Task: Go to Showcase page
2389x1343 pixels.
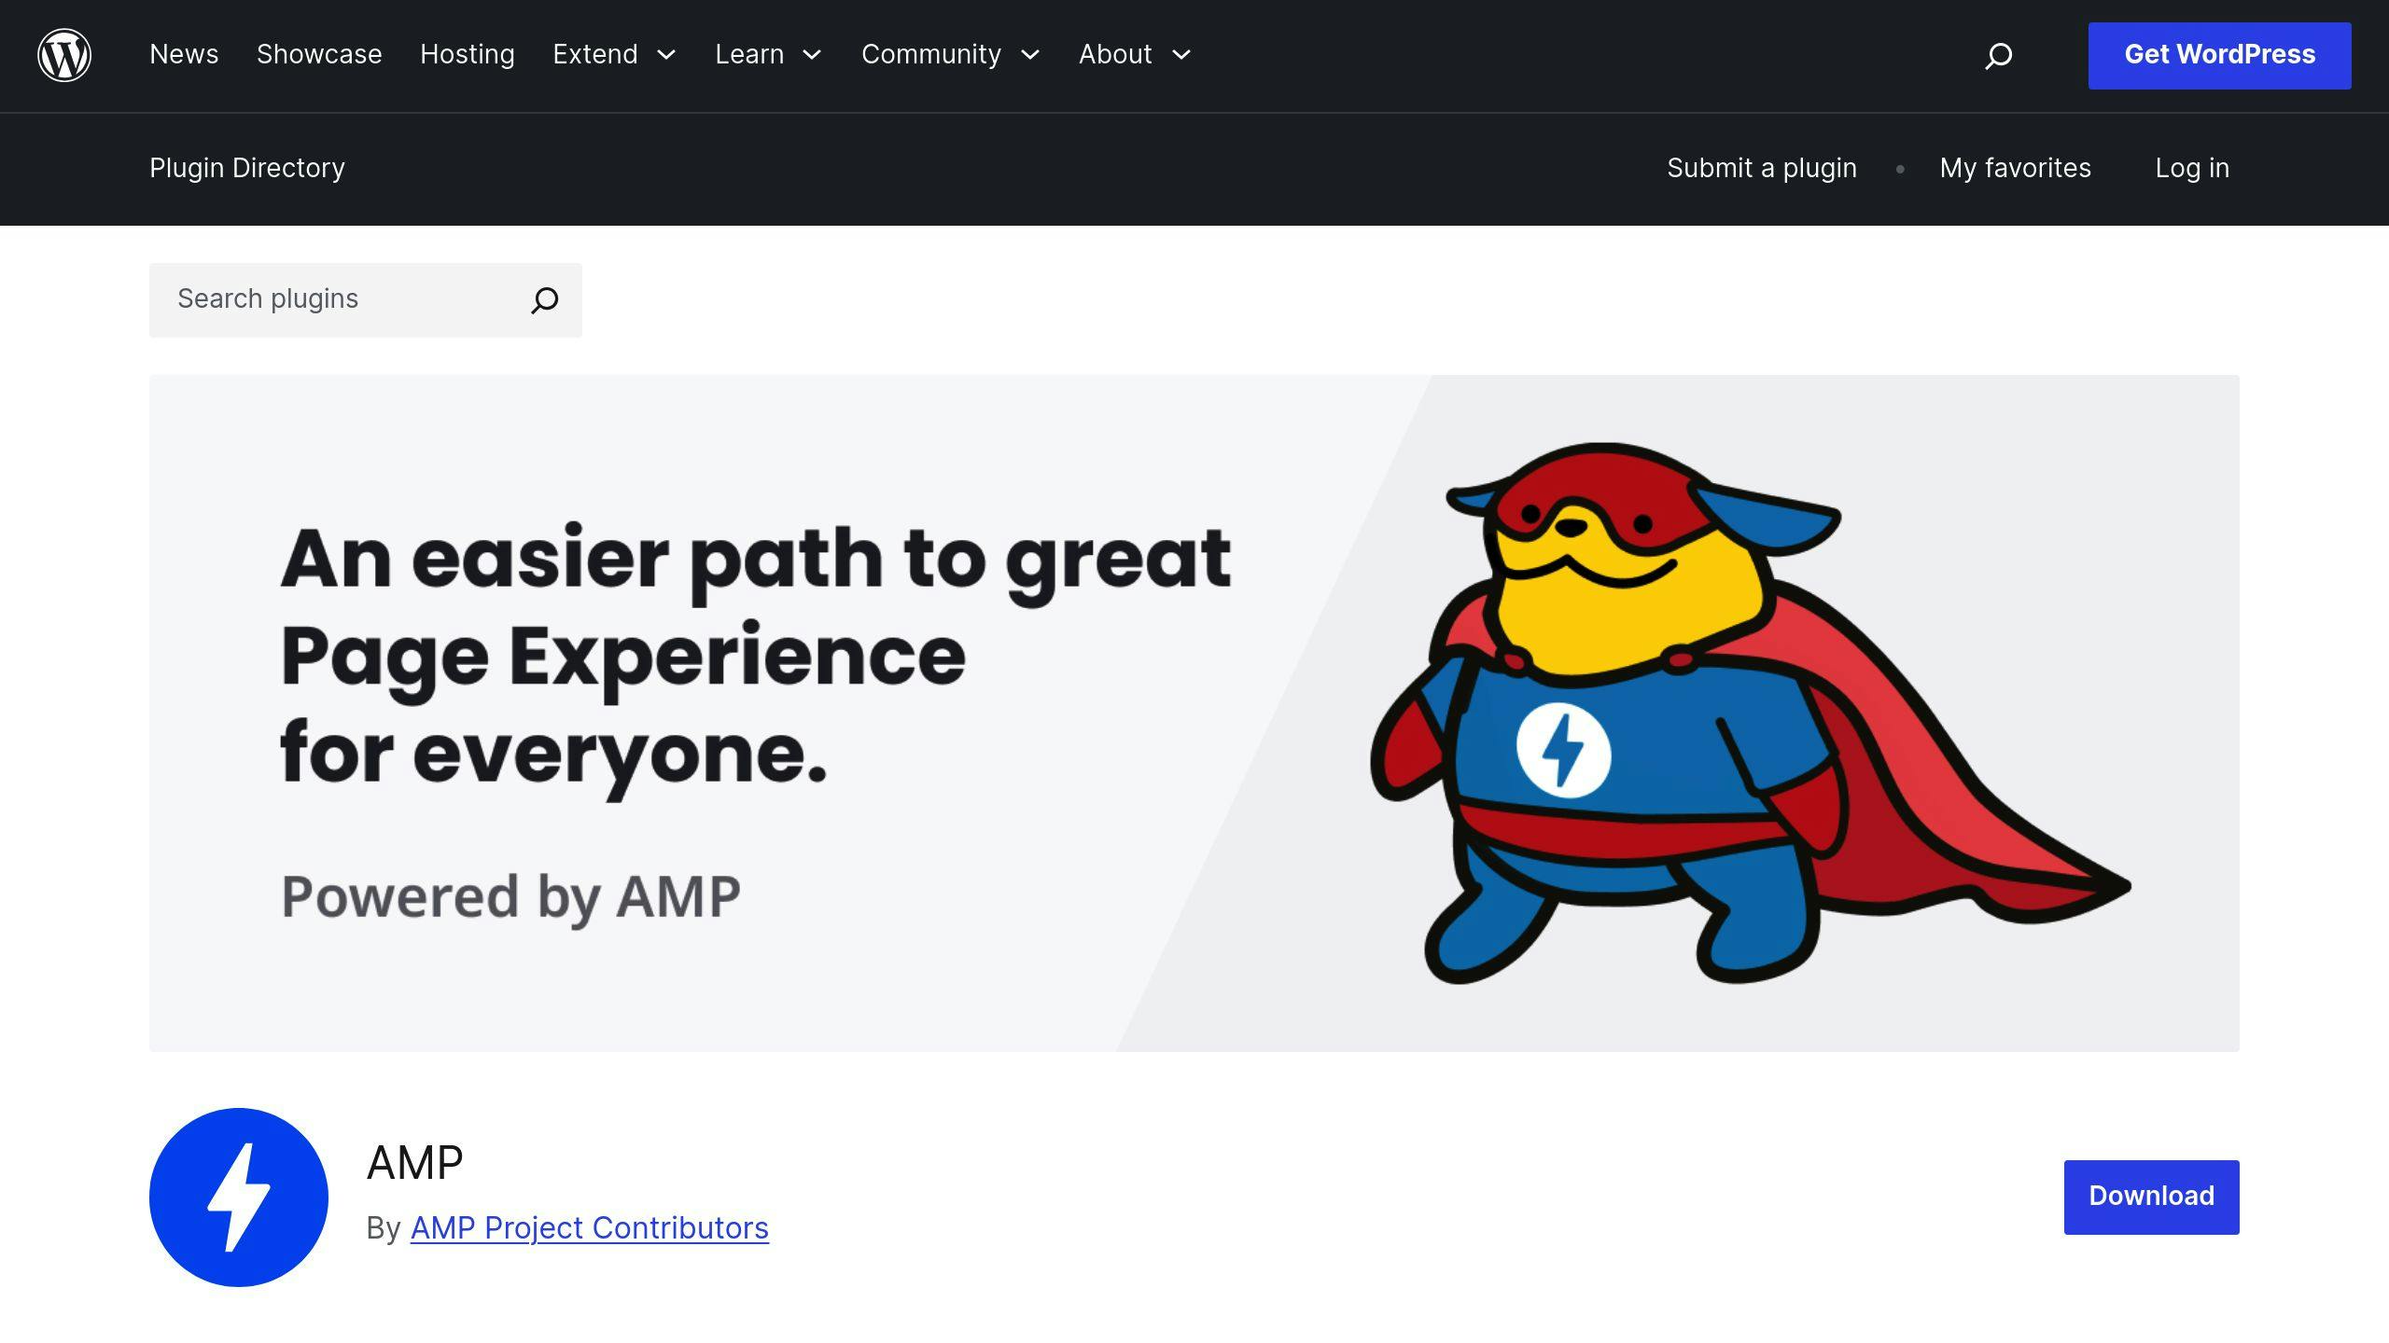Action: [319, 55]
